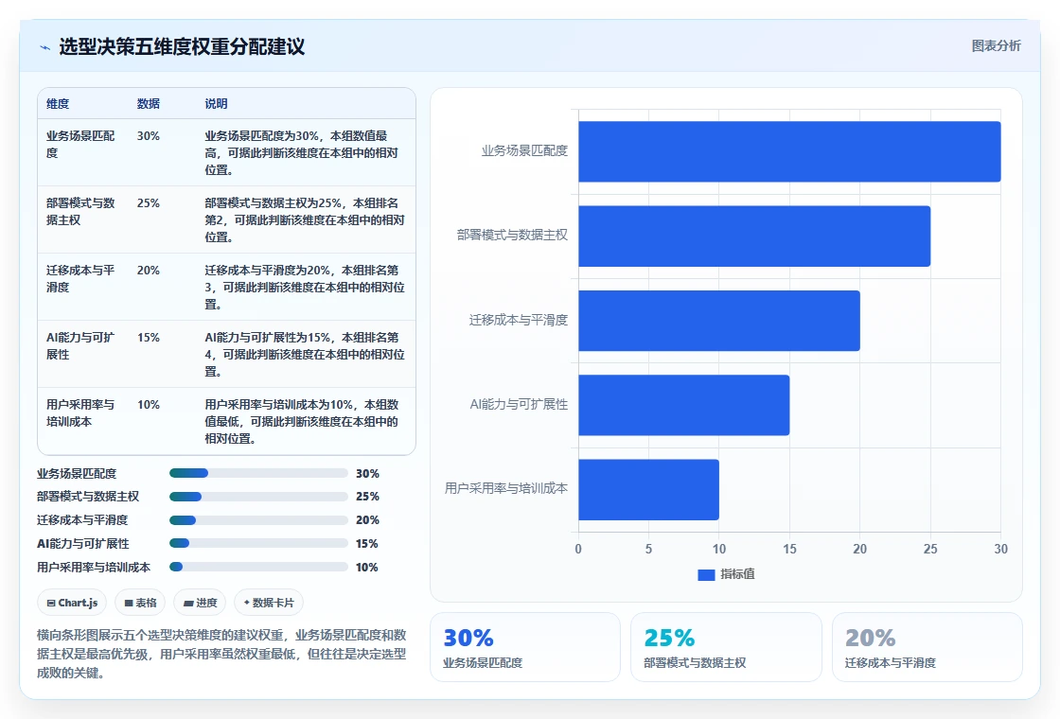Viewport: 1060px width, 719px height.
Task: Open the 25% 部署模式与数据主权 data card
Action: coord(726,647)
